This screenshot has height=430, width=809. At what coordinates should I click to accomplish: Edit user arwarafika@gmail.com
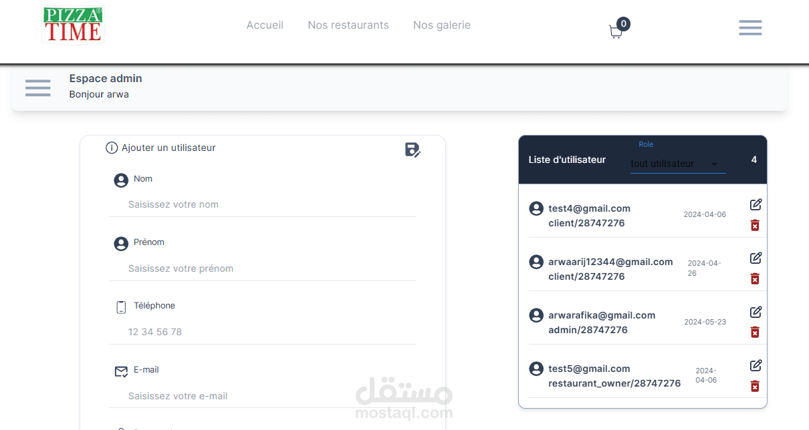[x=756, y=312]
